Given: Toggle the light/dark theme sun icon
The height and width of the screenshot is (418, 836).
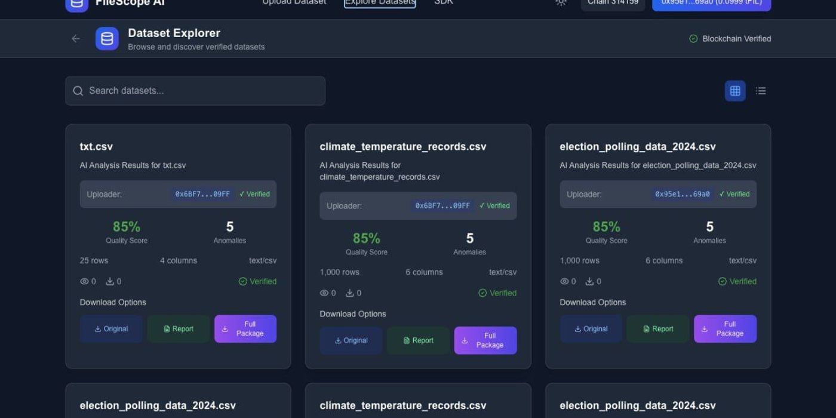Looking at the screenshot, I should tap(561, 2).
